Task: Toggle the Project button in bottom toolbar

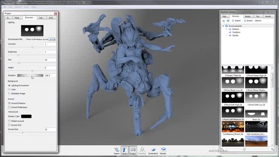Action: (133, 150)
